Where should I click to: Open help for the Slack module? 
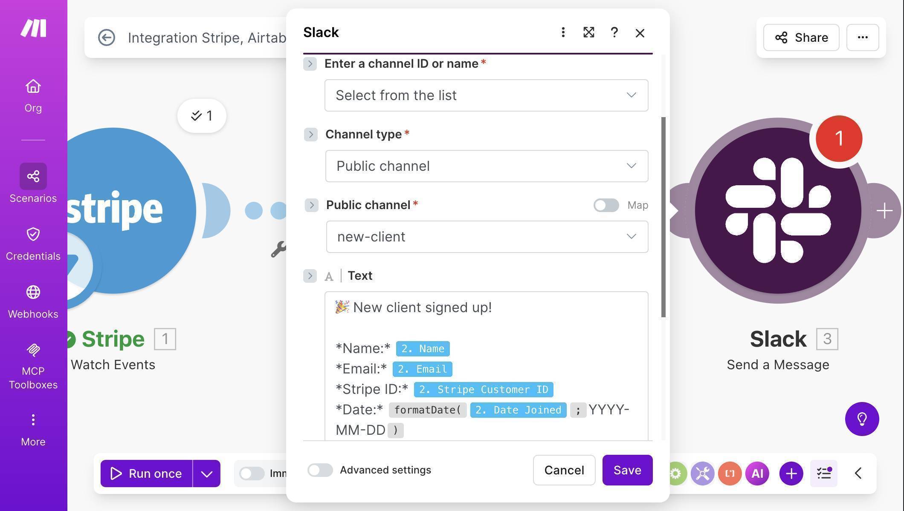614,32
